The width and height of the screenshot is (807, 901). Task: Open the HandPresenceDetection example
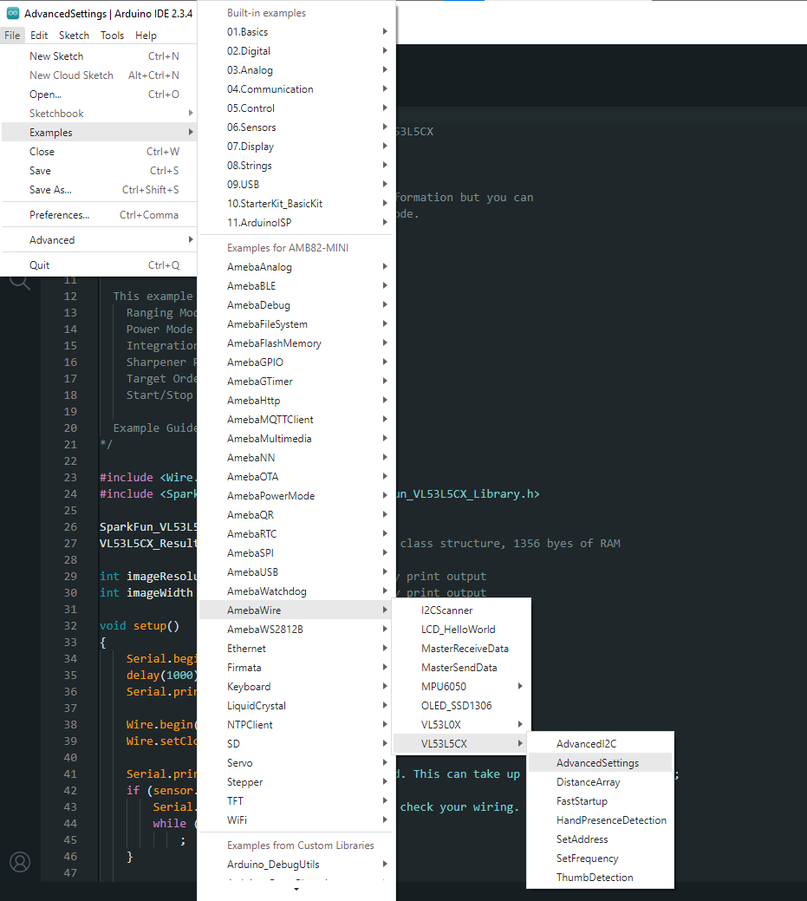click(x=611, y=820)
